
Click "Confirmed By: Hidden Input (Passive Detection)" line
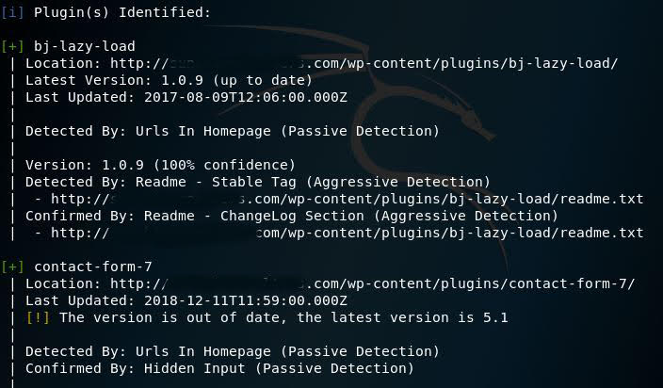click(219, 368)
